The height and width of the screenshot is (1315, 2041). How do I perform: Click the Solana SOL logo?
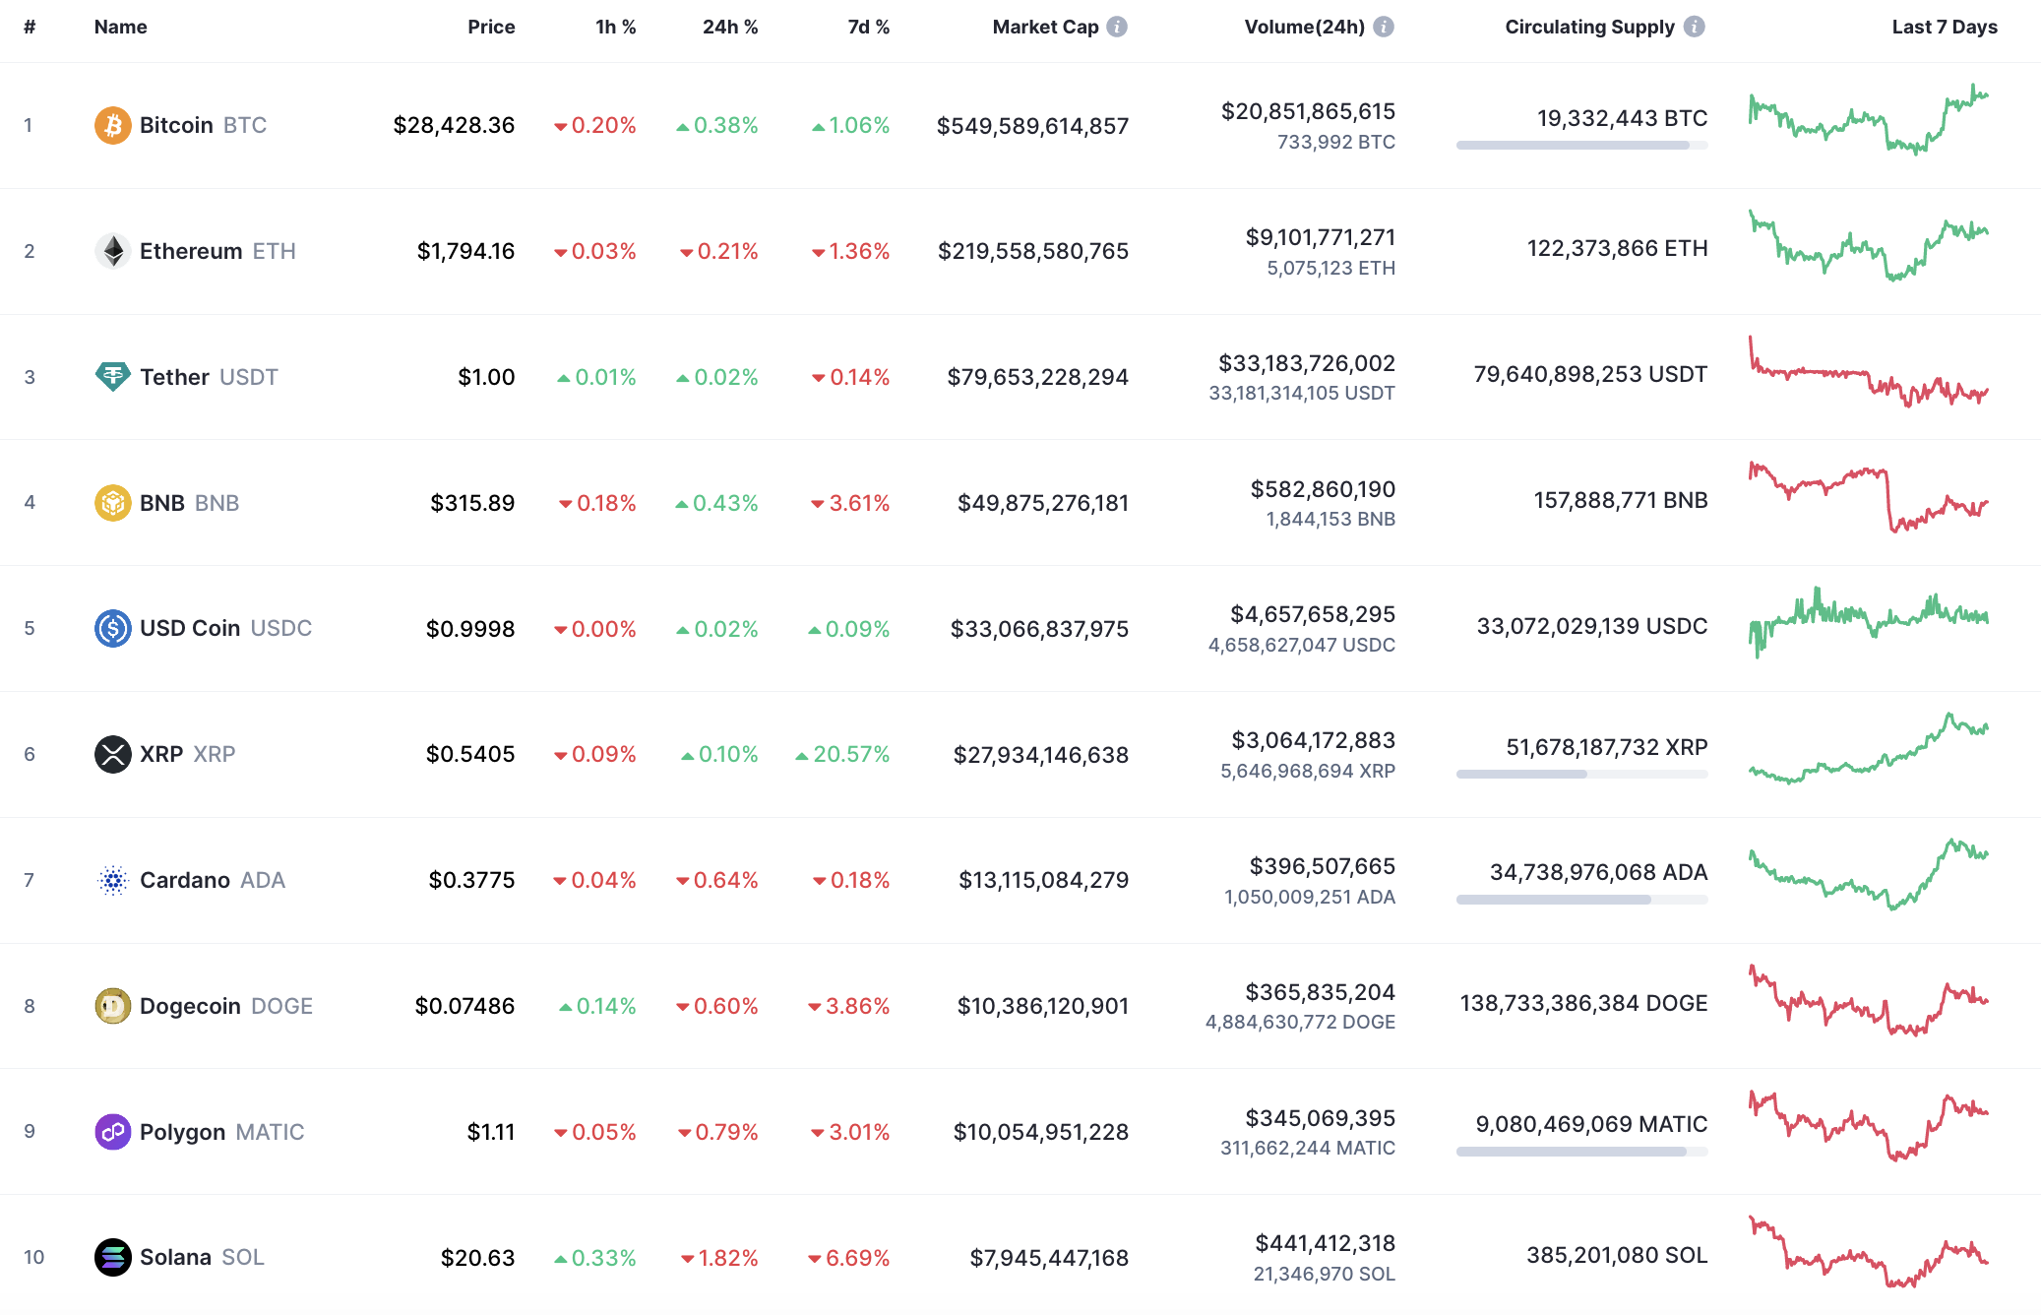[x=113, y=1257]
